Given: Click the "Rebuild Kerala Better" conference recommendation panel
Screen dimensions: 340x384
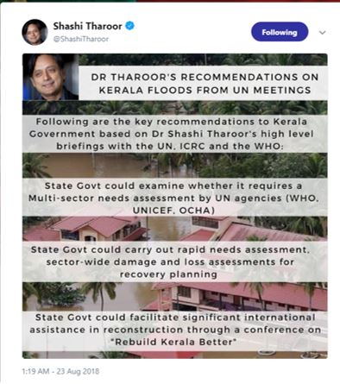Looking at the screenshot, I should pyautogui.click(x=175, y=330).
